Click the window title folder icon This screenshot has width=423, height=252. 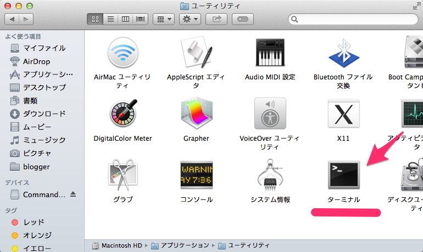tap(184, 6)
